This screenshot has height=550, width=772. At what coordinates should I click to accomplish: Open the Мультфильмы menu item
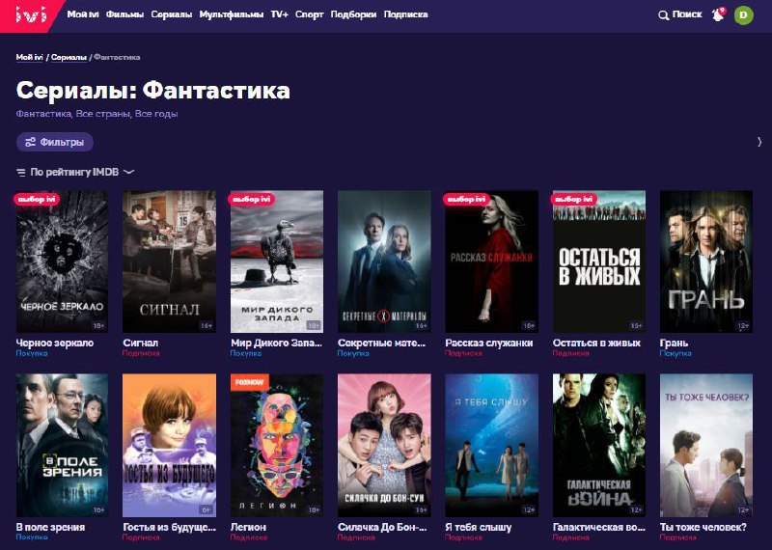click(232, 14)
